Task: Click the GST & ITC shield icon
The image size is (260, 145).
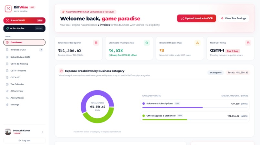Action: coord(7,77)
